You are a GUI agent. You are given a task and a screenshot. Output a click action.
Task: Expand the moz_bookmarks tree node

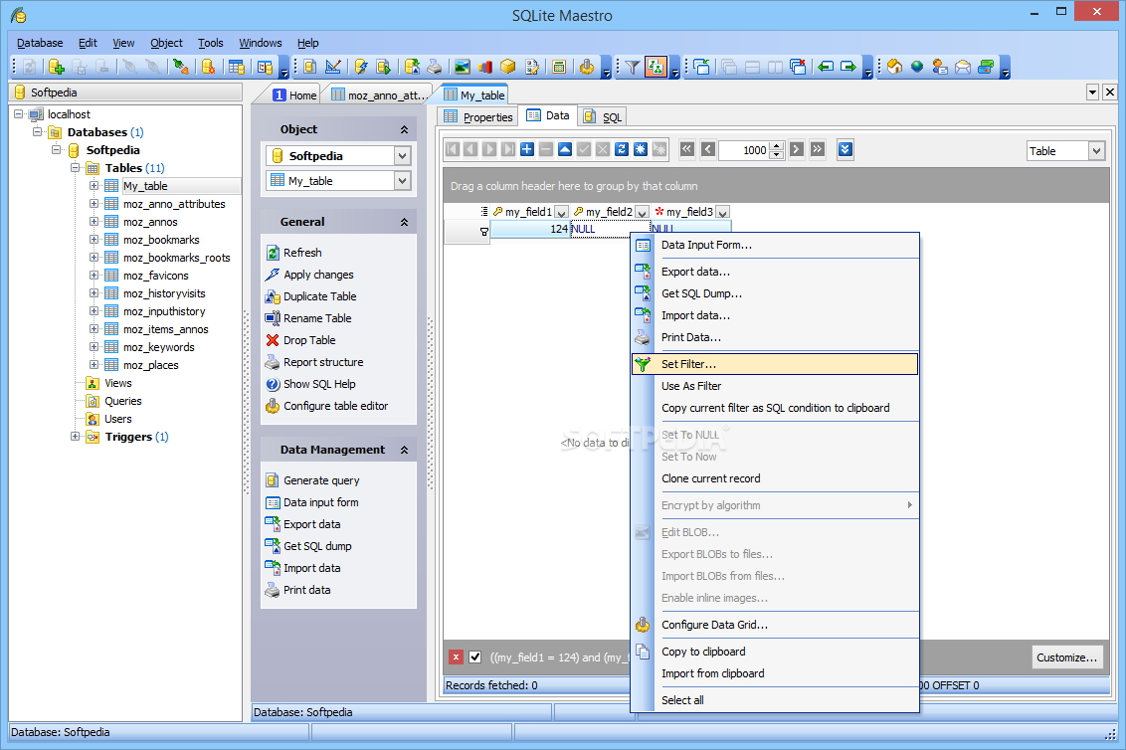click(x=94, y=239)
